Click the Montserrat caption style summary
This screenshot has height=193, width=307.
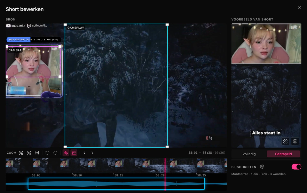coord(258,174)
